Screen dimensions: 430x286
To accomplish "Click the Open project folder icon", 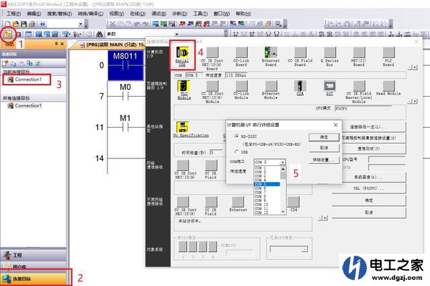I will [15, 24].
